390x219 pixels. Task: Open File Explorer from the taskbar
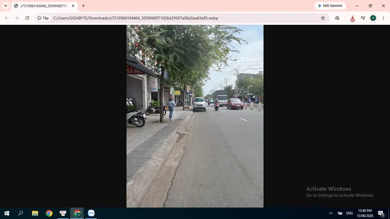point(35,213)
